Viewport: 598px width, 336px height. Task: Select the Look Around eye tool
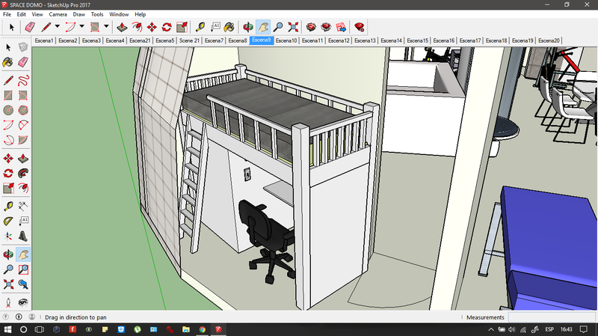23,302
